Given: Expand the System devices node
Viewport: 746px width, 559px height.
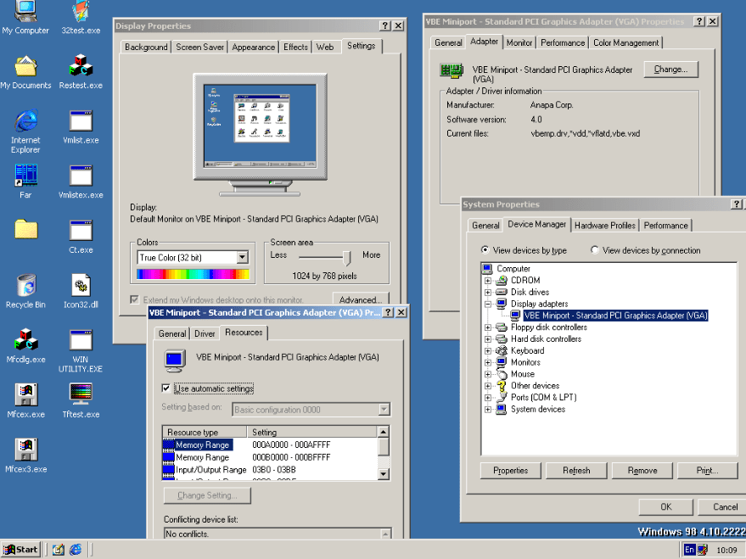Looking at the screenshot, I should coord(488,409).
